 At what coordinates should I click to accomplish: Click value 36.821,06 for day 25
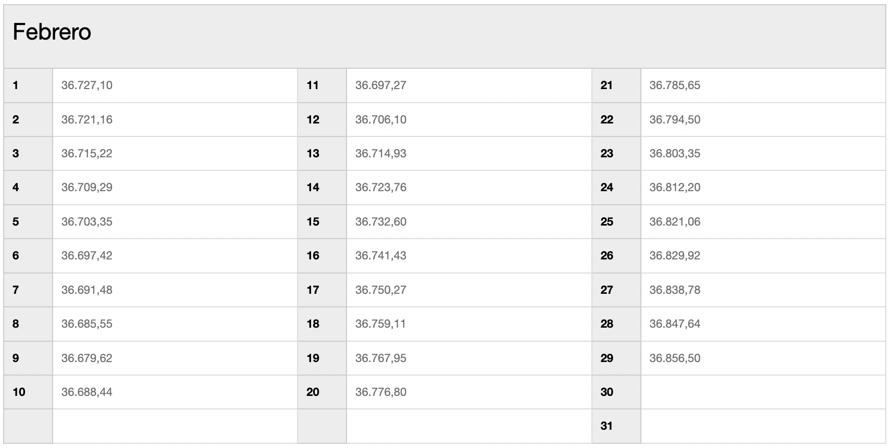(675, 221)
